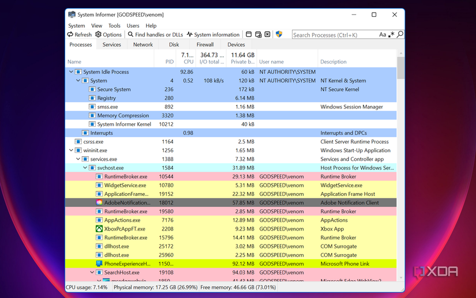The width and height of the screenshot is (476, 298).
Task: Collapse the System Idle Process tree
Action: point(71,72)
